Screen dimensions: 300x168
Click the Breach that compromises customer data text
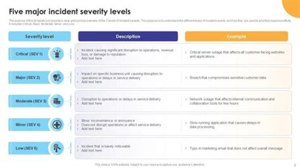point(227,78)
